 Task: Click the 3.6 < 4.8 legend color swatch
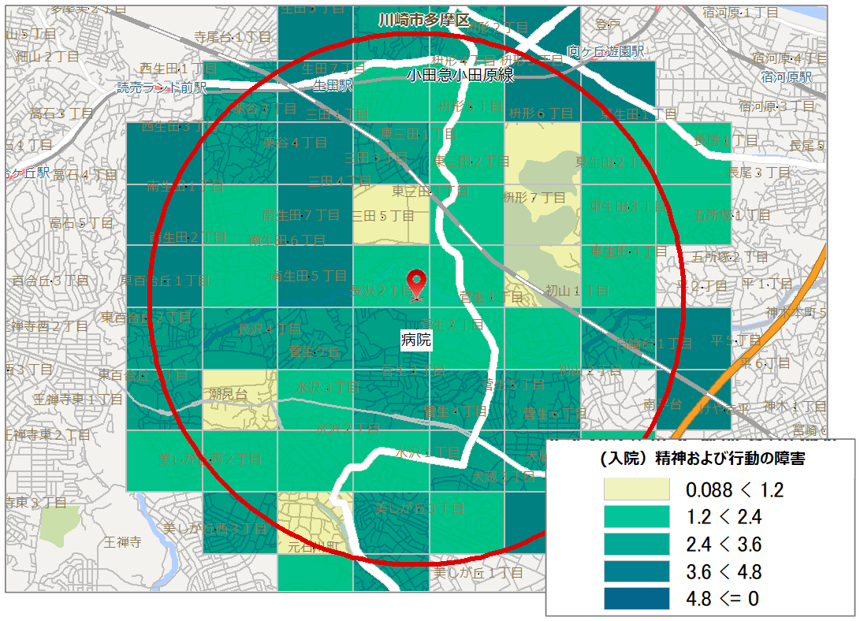pyautogui.click(x=636, y=571)
